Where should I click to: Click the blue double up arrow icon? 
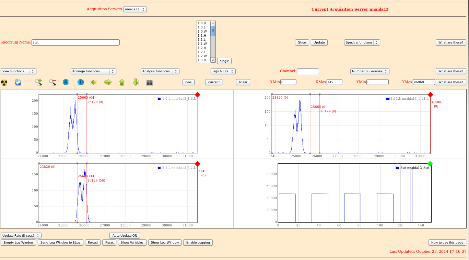point(80,83)
